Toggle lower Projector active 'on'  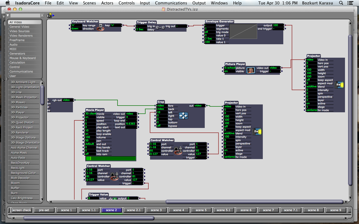tap(229, 150)
